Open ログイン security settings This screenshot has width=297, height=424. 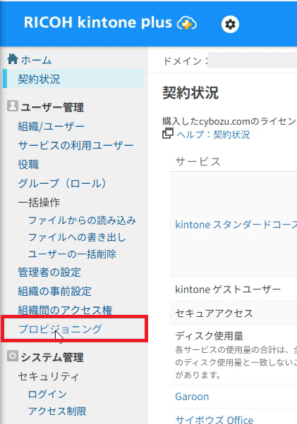(47, 394)
